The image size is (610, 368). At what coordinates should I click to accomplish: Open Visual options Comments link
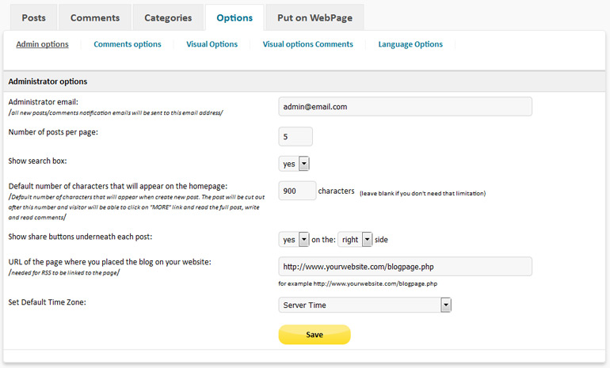point(307,44)
